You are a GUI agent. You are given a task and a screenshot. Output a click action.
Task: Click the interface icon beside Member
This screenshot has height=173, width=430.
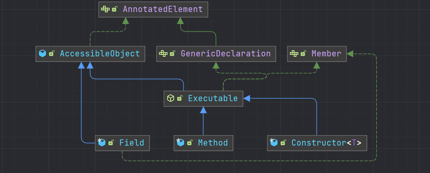coord(294,54)
